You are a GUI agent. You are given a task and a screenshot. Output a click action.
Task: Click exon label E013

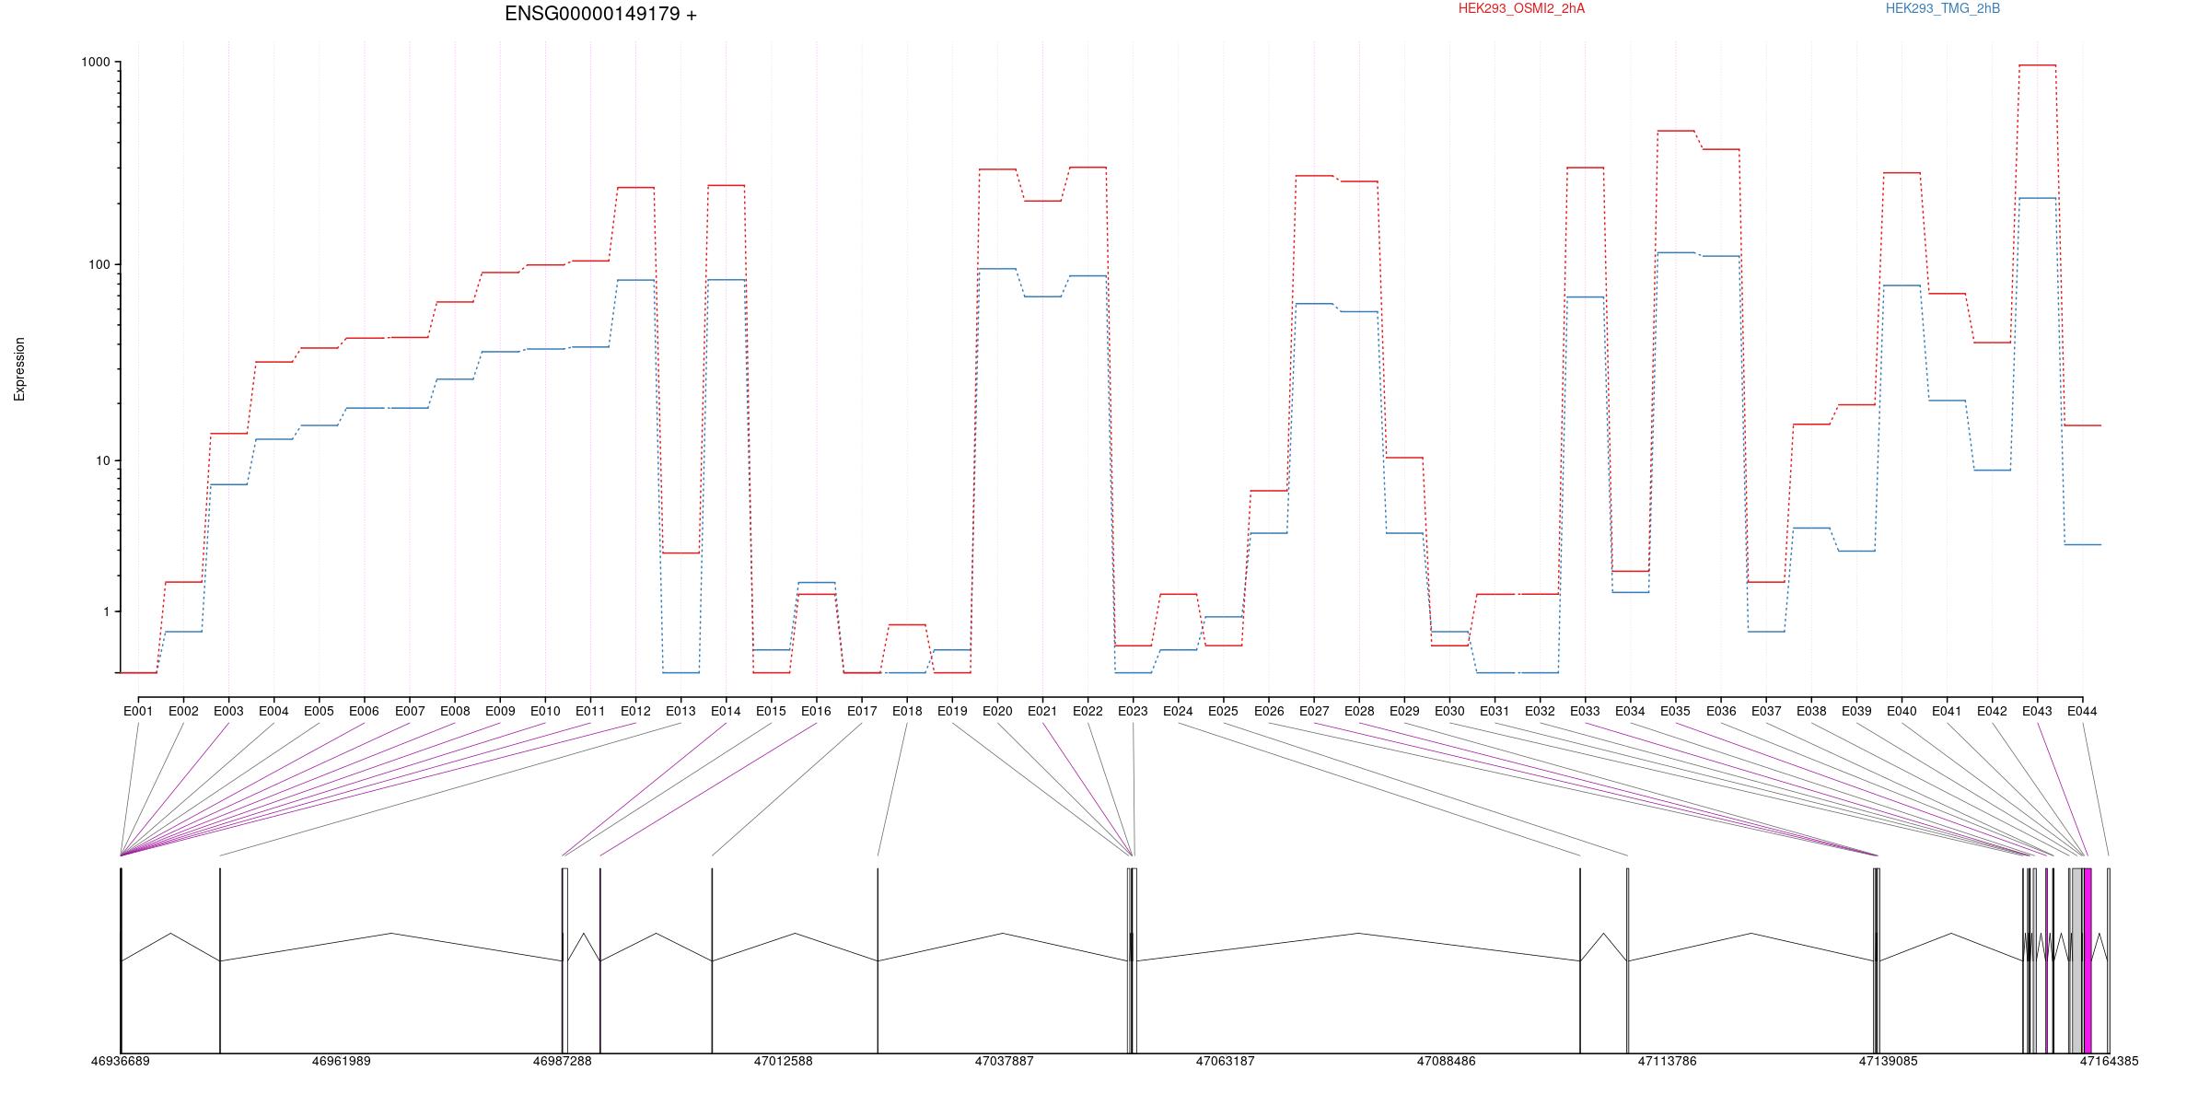pyautogui.click(x=680, y=711)
